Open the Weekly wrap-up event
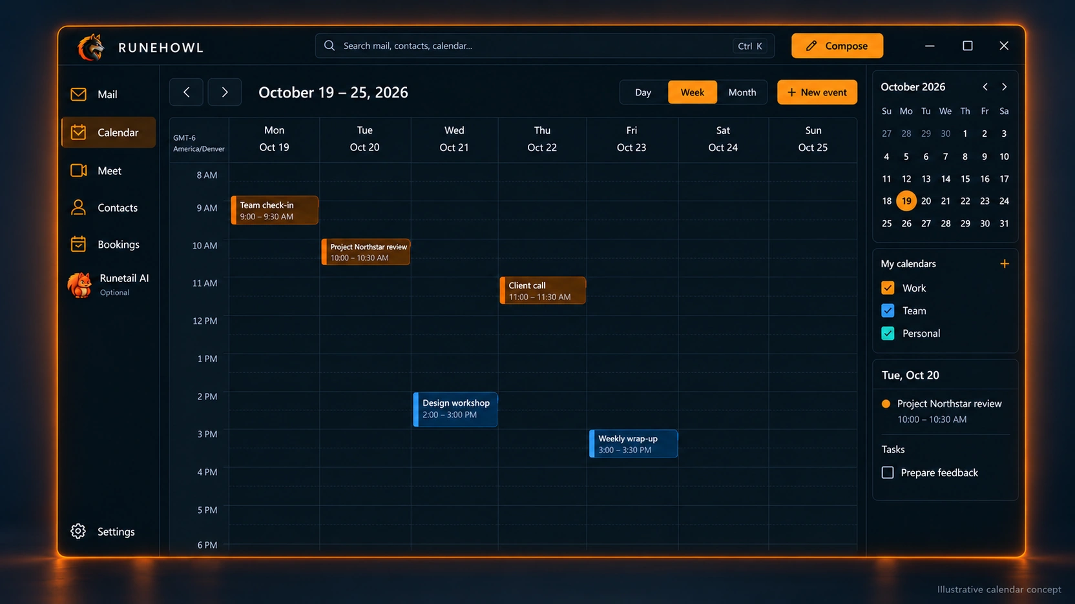 633,444
